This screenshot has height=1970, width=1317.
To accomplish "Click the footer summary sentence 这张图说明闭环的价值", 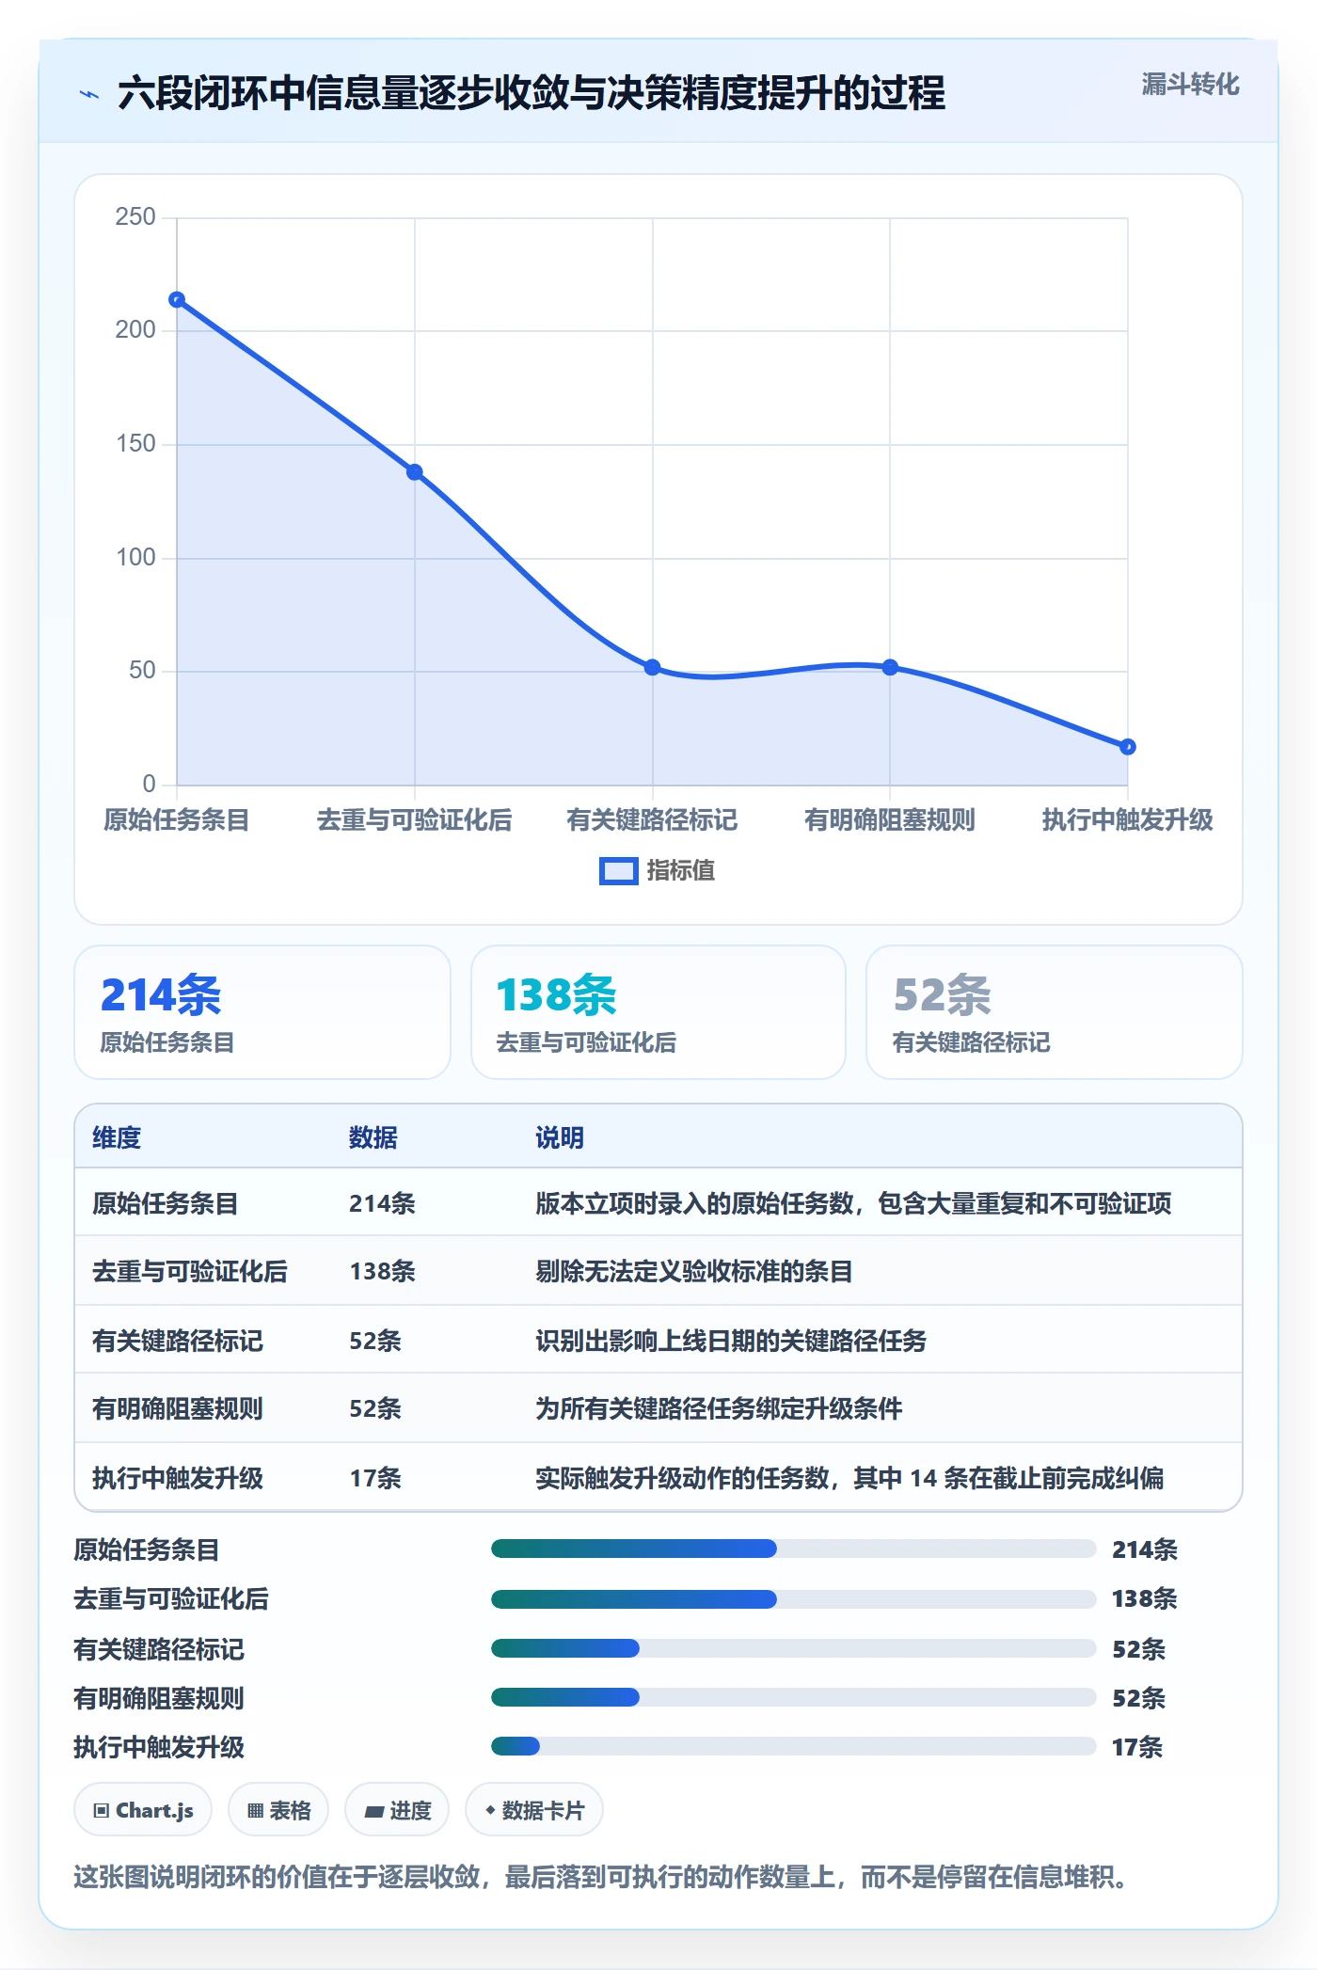I will (x=600, y=1877).
